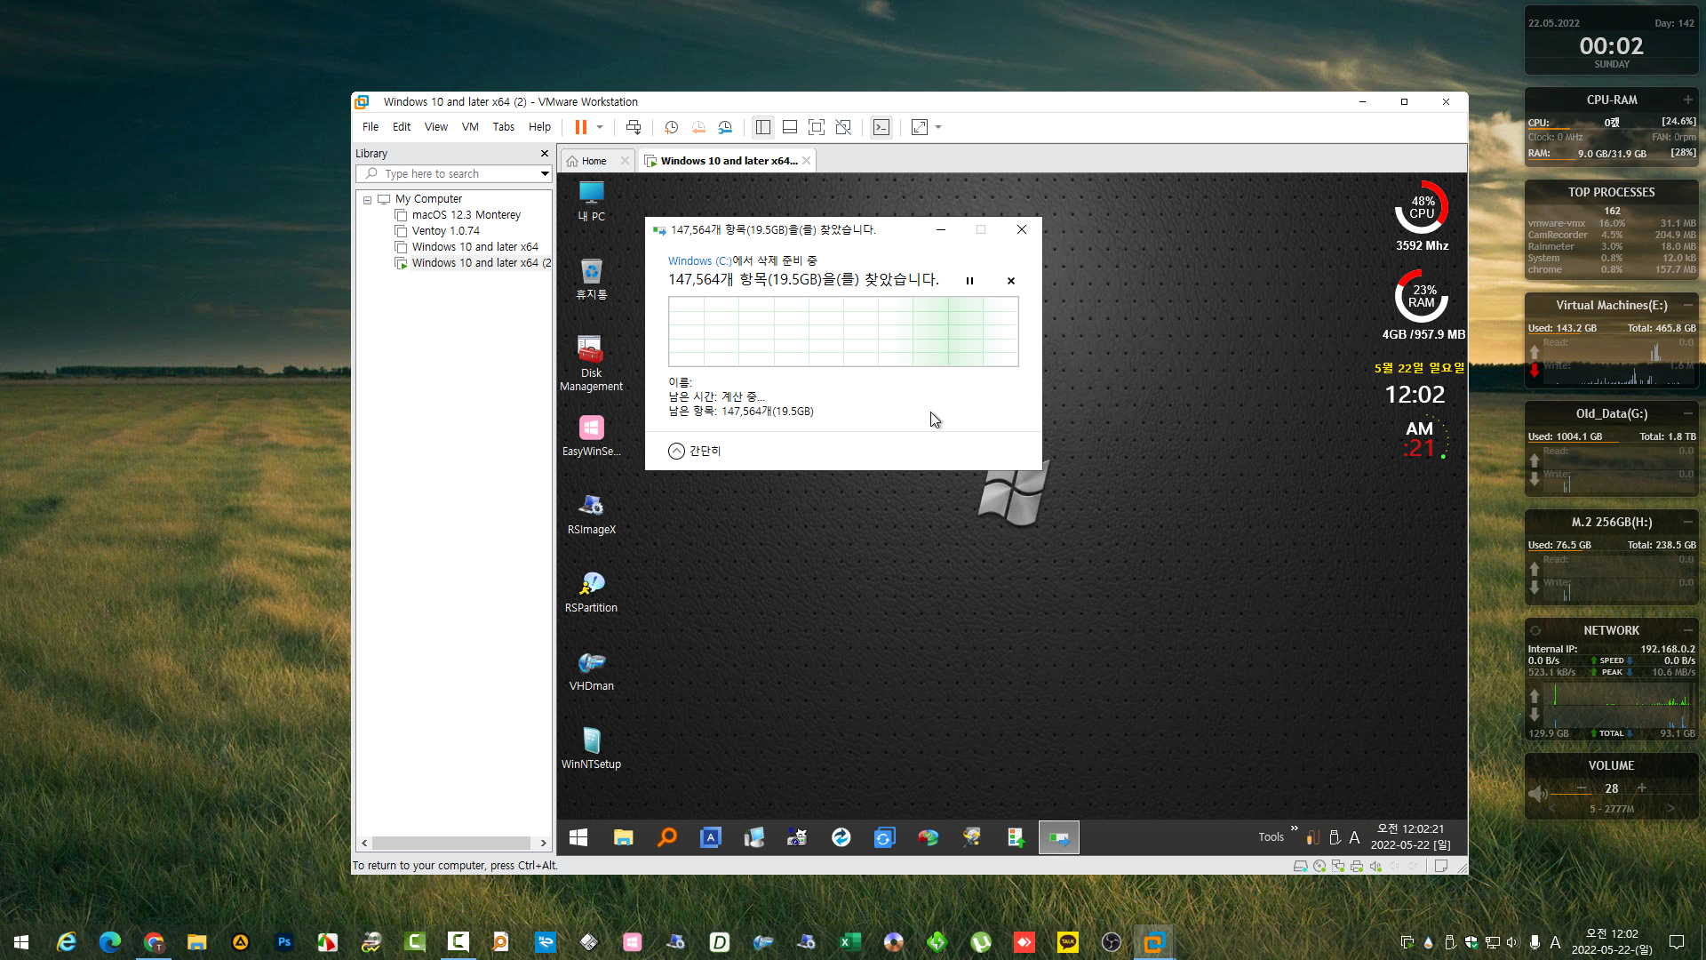Click the orange search icon in guest taskbar
The height and width of the screenshot is (960, 1706).
pos(666,837)
